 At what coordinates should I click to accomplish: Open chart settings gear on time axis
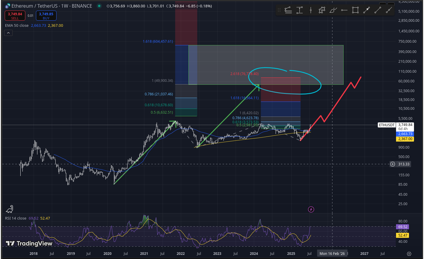click(x=409, y=254)
